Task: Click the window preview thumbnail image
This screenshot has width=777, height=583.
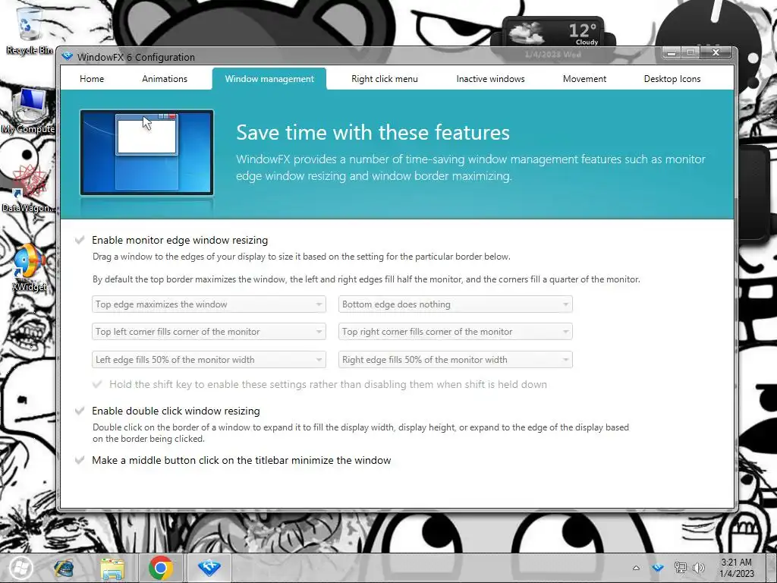Action: (146, 152)
